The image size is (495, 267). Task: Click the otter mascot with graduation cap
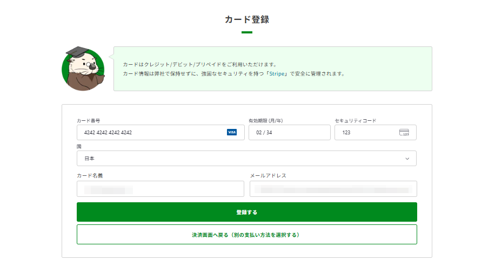[83, 69]
